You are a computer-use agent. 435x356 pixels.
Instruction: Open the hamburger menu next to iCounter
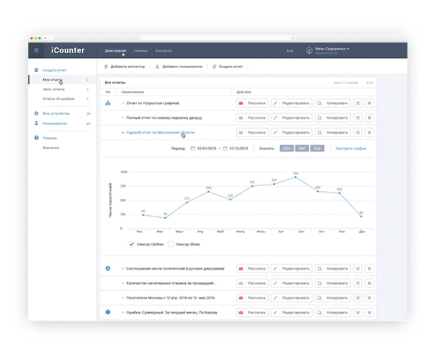(x=37, y=50)
